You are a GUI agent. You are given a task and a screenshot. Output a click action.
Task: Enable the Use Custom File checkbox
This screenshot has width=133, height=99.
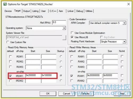(x=8, y=42)
